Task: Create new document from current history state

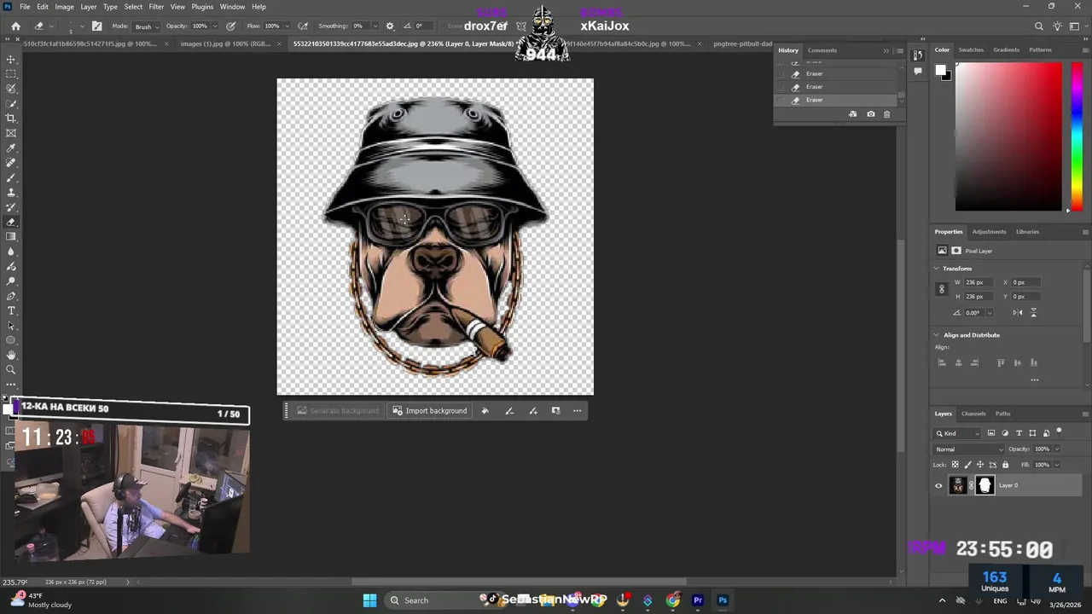Action: [x=852, y=114]
